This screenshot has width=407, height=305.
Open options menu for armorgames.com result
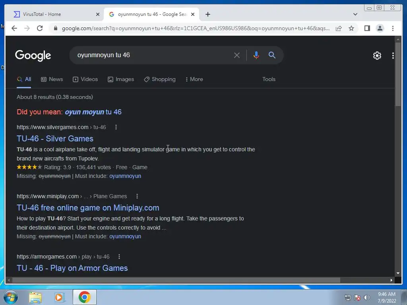click(x=119, y=257)
